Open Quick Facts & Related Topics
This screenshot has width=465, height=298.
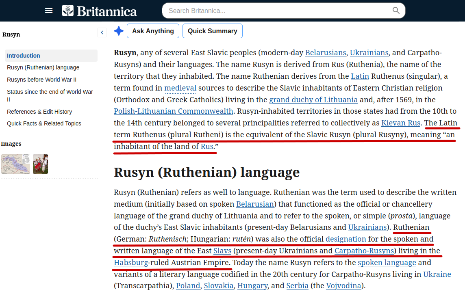pos(44,123)
